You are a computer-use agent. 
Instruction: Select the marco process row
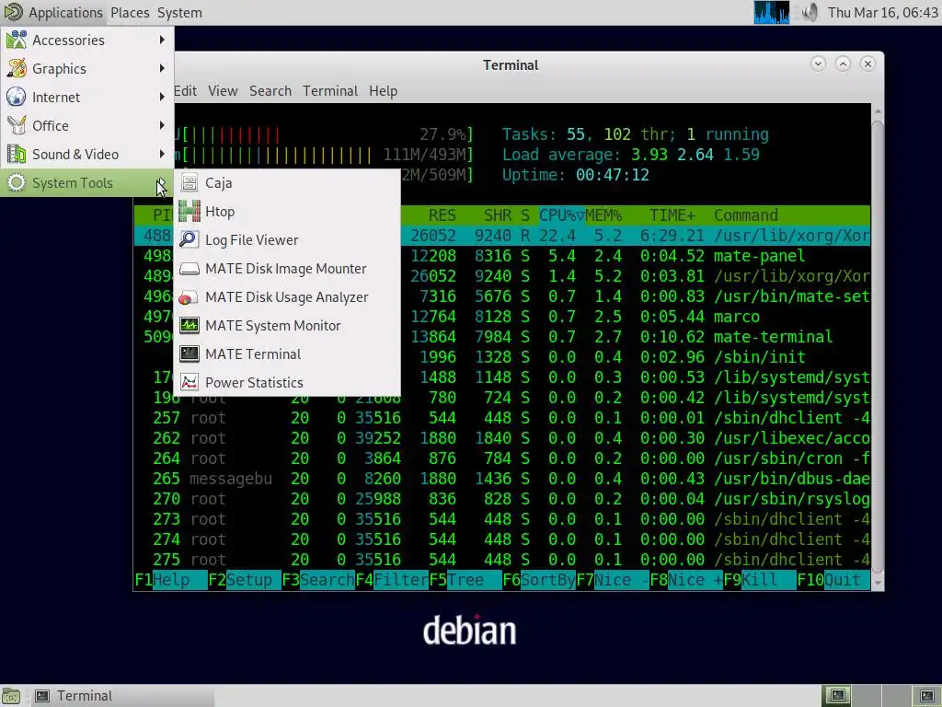(x=501, y=317)
